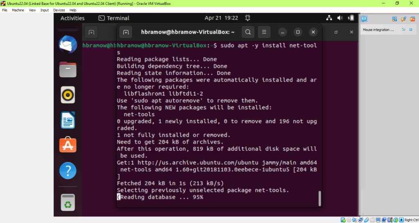This screenshot has width=419, height=223.
Task: Click the 'Fetched 204 kB in 1s' line
Action: click(170, 183)
